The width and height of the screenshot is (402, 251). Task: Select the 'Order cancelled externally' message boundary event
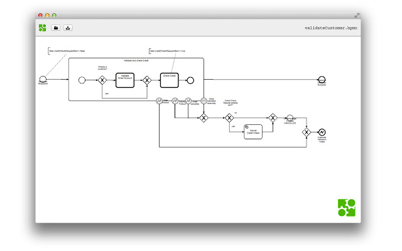point(204,101)
